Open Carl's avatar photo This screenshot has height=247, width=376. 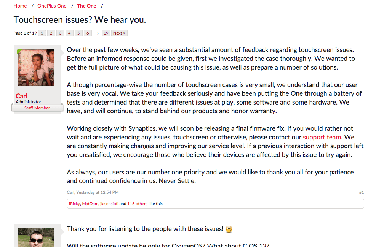tap(36, 67)
